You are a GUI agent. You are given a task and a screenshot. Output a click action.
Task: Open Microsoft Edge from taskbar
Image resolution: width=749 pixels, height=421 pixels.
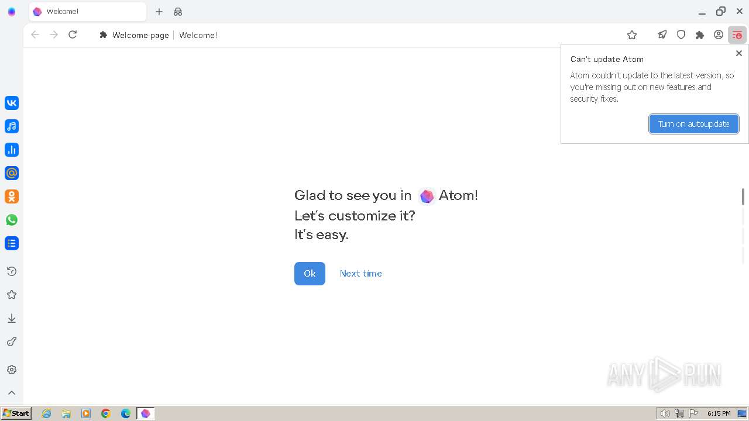126,413
